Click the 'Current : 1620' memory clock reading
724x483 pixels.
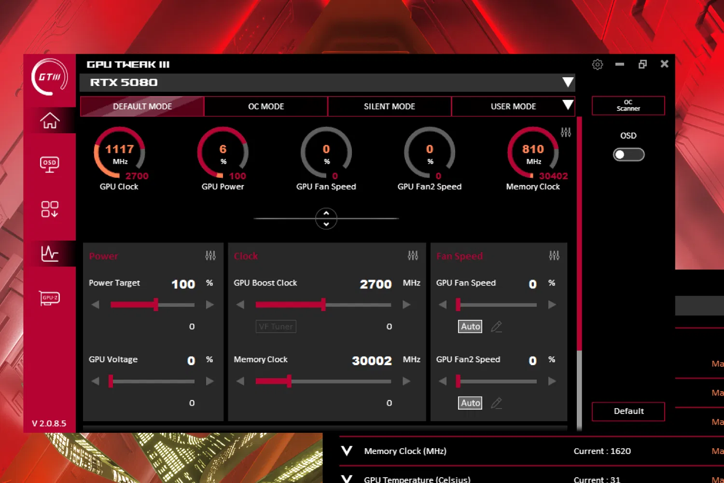pyautogui.click(x=602, y=451)
